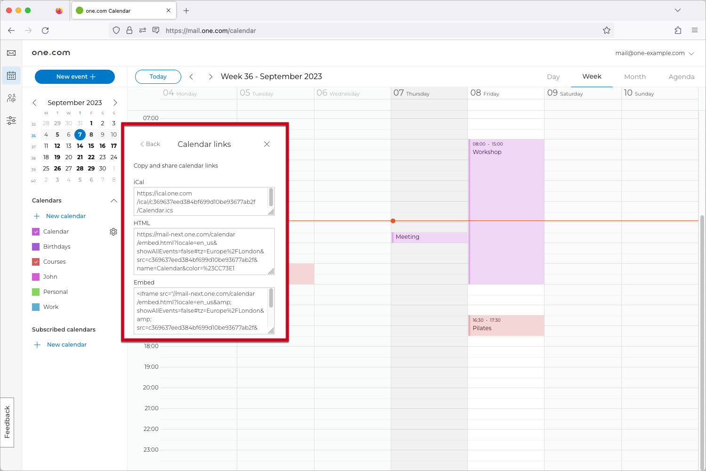Click the iCal link text field

click(x=201, y=202)
